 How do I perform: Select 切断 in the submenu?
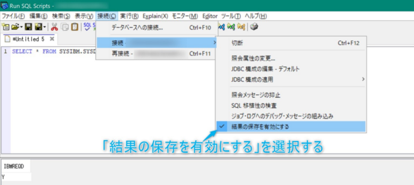[x=291, y=43]
